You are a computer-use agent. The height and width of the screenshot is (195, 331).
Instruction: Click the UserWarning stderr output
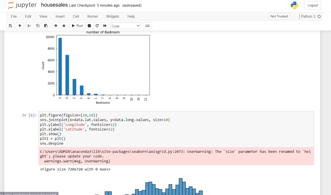[x=176, y=156]
